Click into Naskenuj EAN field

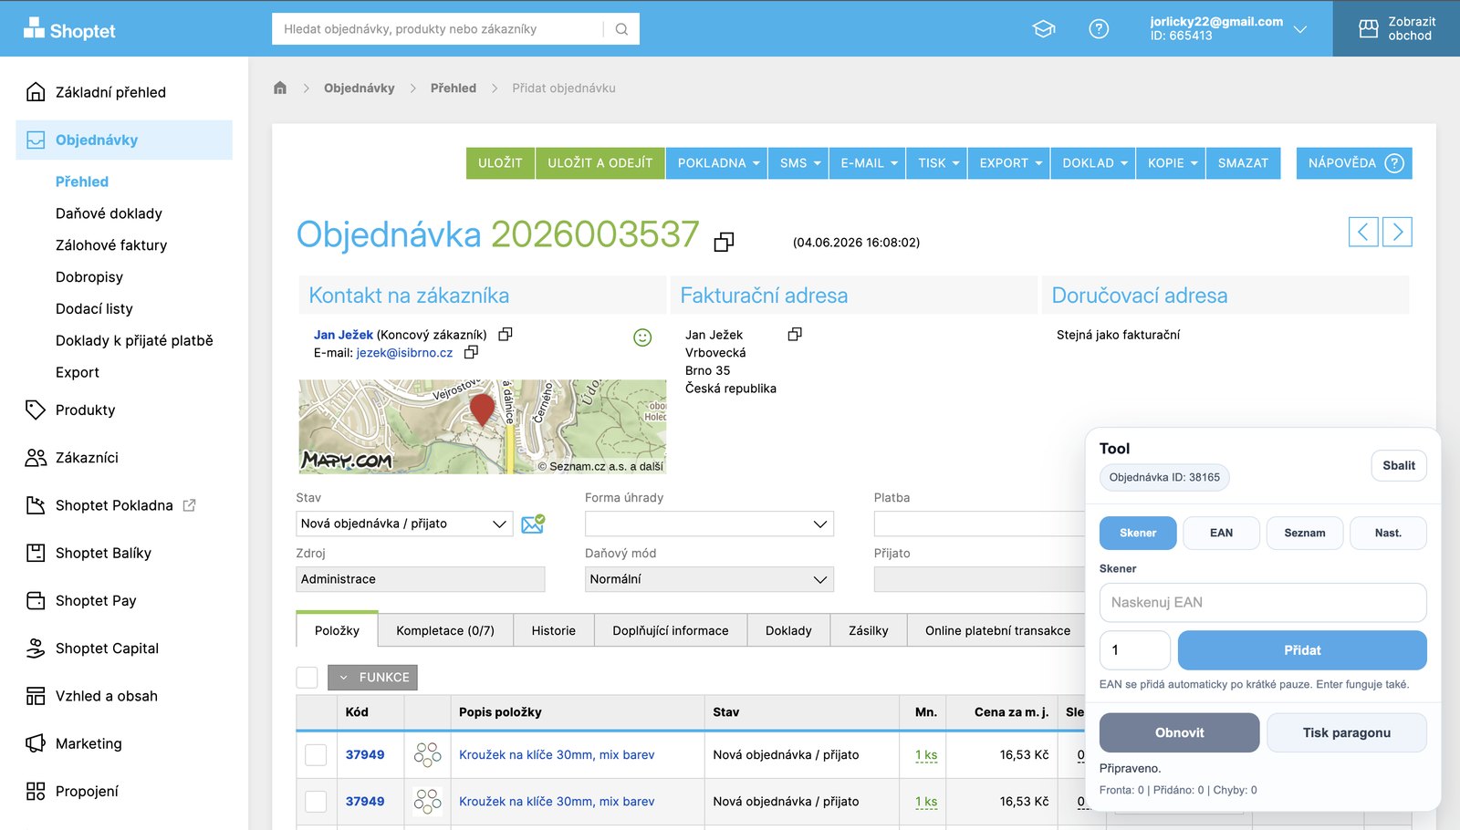pyautogui.click(x=1263, y=602)
